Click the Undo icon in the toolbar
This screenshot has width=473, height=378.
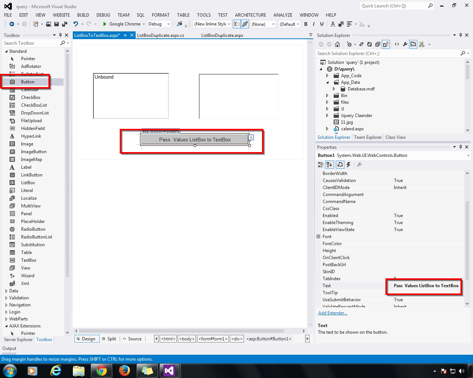click(76, 24)
